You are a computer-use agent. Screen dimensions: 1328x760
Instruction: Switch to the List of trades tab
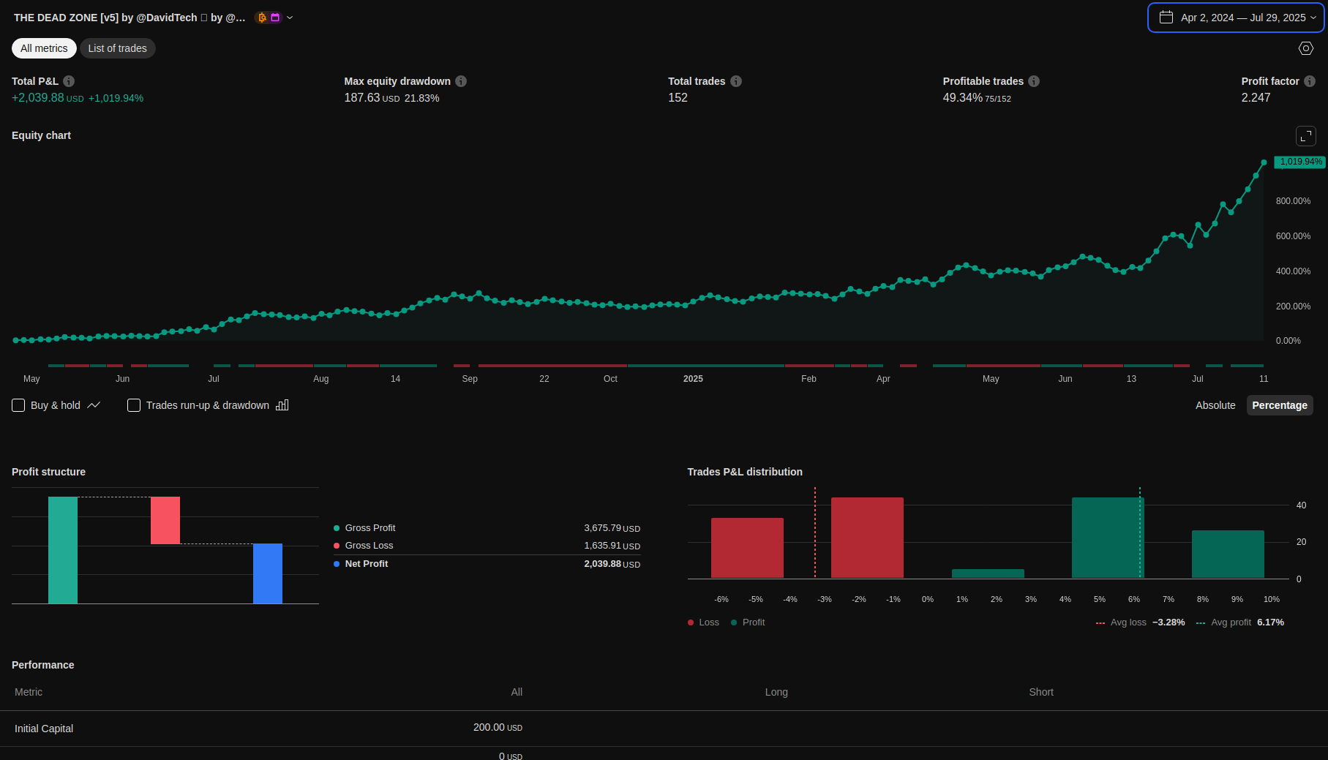click(x=117, y=48)
